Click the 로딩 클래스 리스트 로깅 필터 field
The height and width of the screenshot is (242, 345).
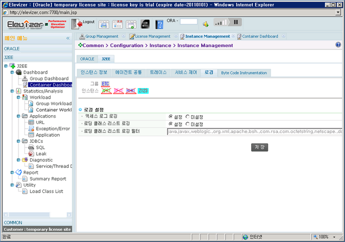pyautogui.click(x=254, y=132)
